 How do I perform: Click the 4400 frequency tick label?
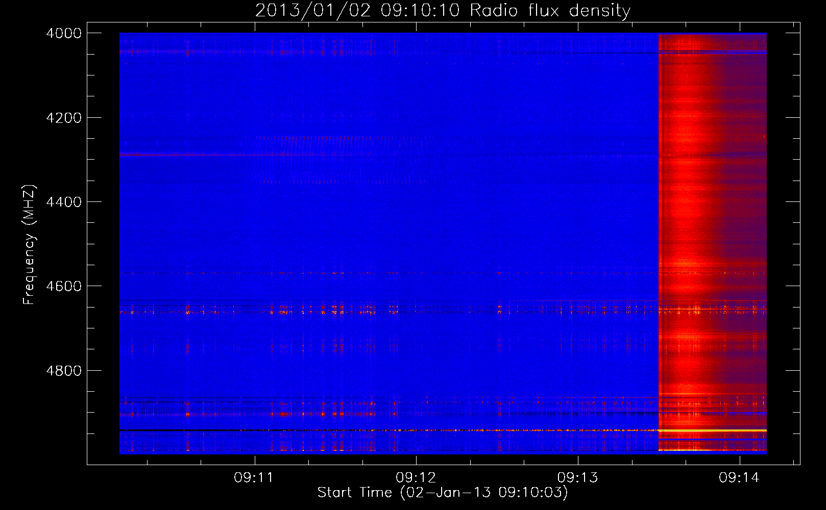64,202
